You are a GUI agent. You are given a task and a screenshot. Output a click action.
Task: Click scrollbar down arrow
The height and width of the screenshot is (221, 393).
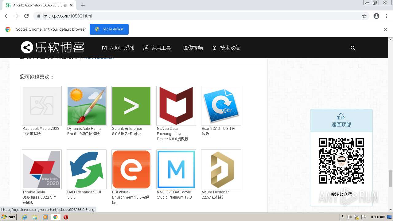[391, 210]
